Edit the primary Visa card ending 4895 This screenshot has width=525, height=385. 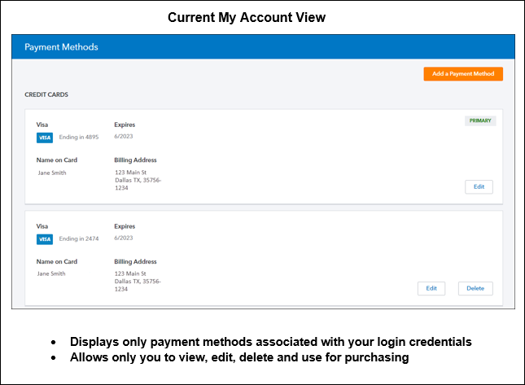(x=479, y=187)
